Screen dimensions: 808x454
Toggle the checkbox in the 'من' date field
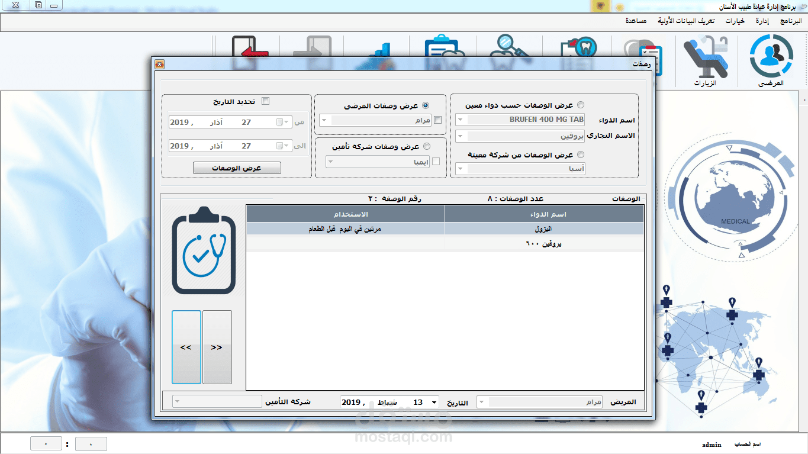point(279,123)
